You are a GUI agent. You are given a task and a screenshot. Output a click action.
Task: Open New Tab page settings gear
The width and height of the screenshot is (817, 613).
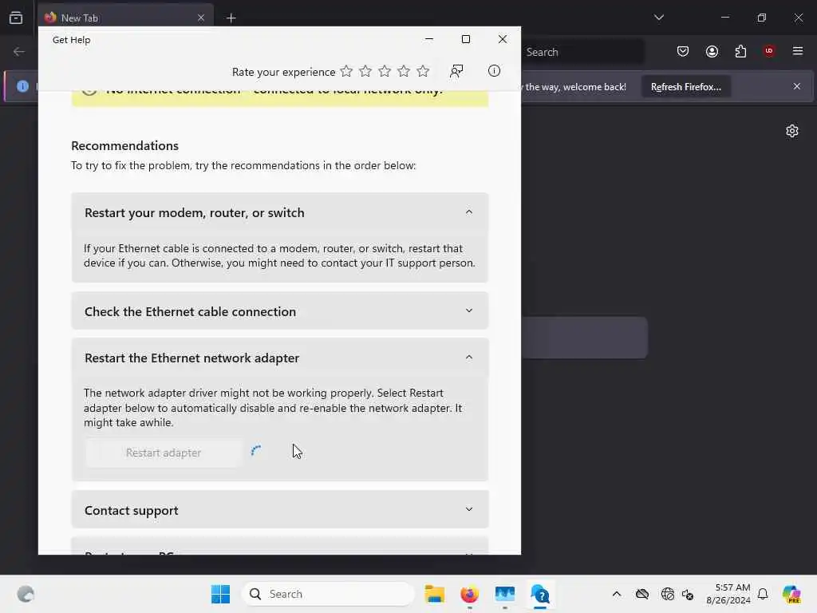[x=792, y=131]
